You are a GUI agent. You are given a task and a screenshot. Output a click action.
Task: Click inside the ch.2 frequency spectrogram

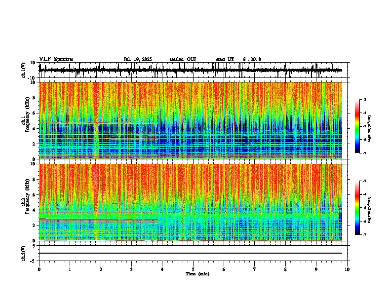pos(190,202)
